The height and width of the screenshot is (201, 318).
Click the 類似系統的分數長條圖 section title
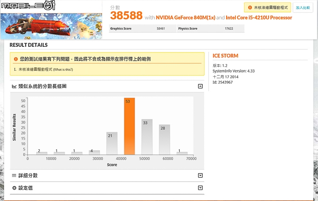tap(42, 86)
